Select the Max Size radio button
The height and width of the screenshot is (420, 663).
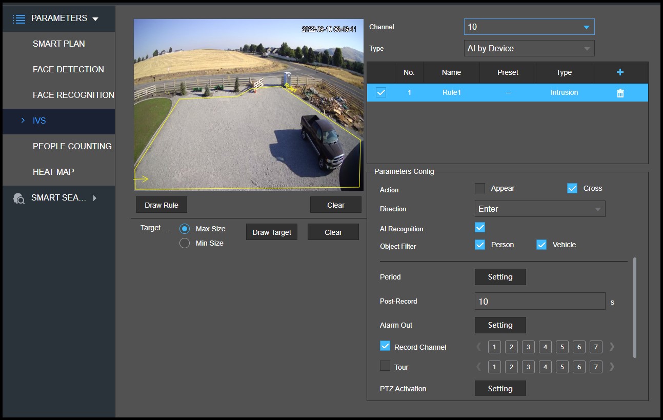(185, 229)
